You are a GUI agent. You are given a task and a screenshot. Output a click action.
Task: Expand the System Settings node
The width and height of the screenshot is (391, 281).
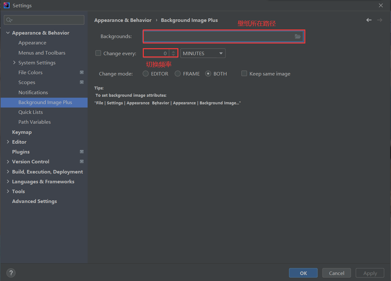[14, 63]
